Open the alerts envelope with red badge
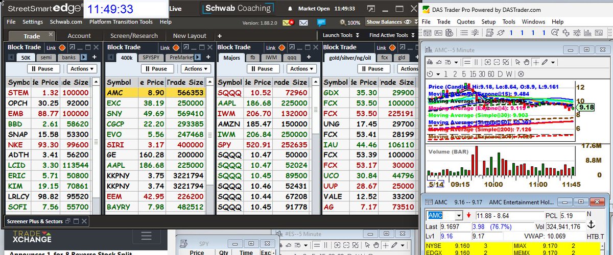Image resolution: width=613 pixels, height=255 pixels. click(289, 22)
